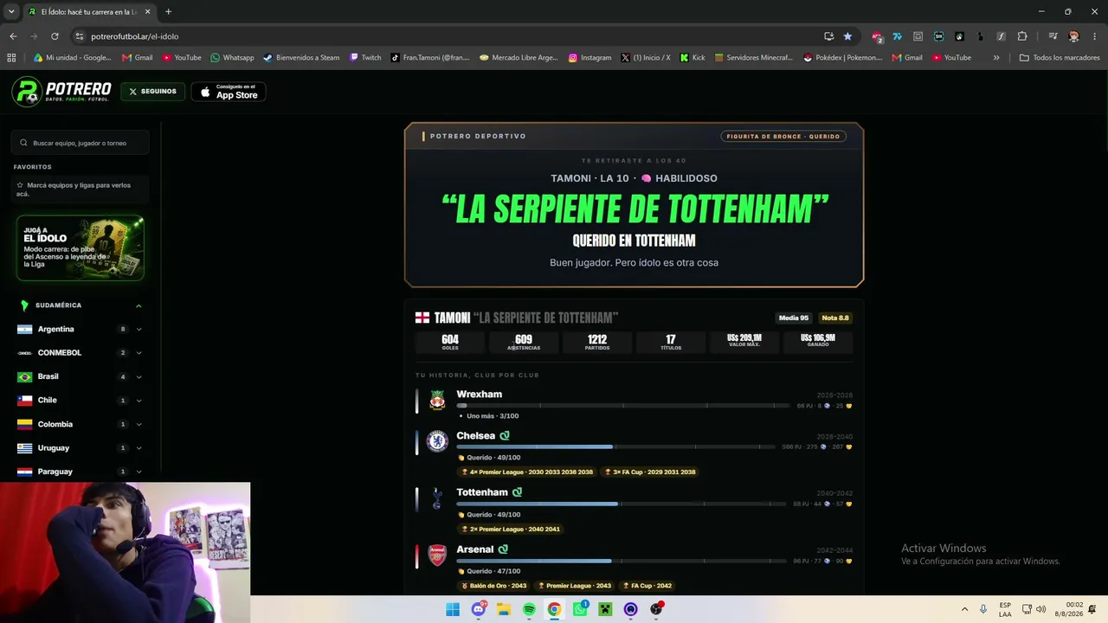
Task: Expand the Uruguay leagues list
Action: click(x=138, y=448)
